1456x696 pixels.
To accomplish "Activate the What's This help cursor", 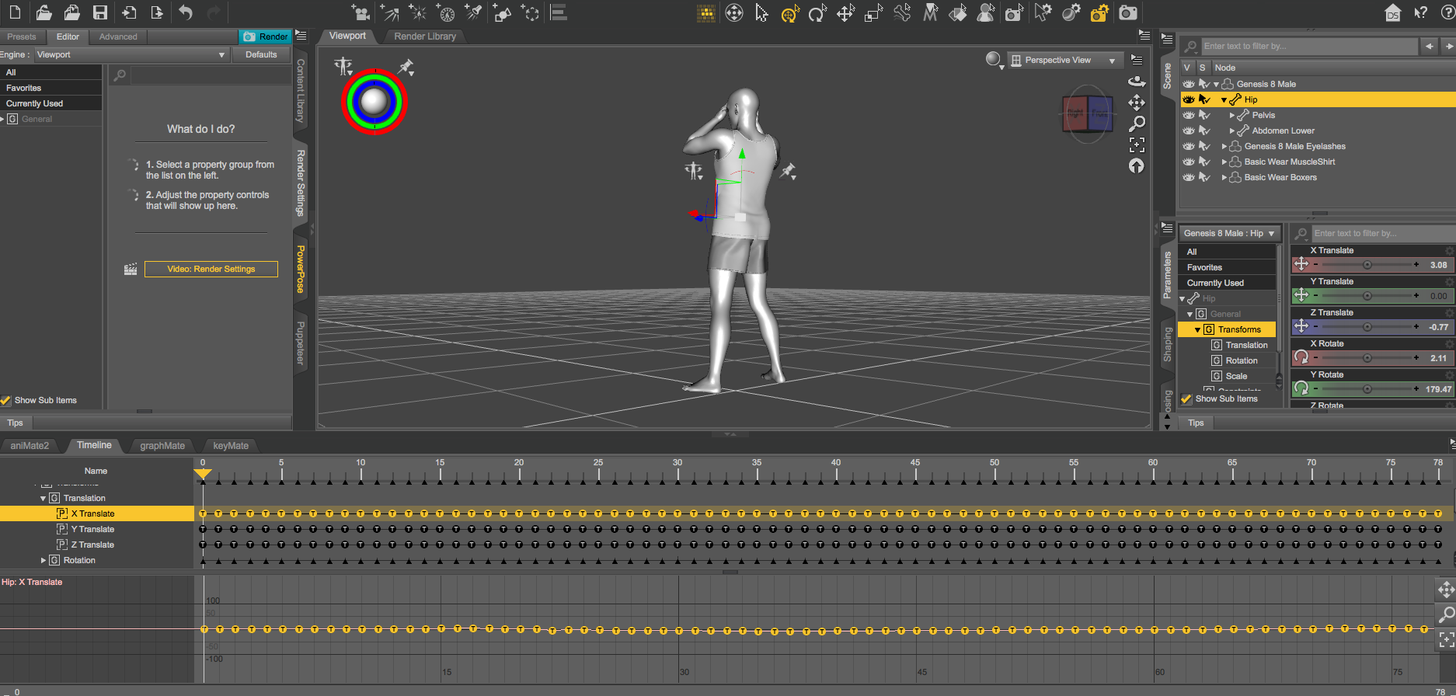I will tap(1421, 12).
